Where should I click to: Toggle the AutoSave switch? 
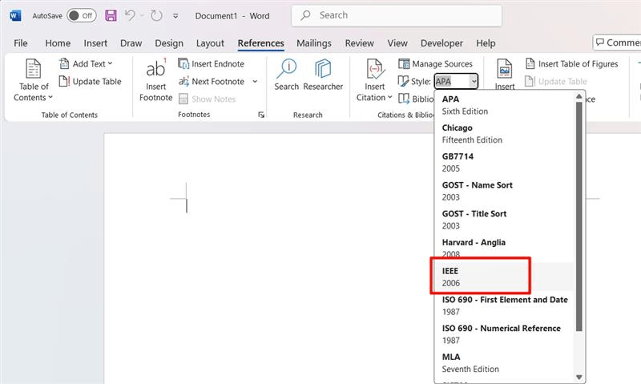82,15
